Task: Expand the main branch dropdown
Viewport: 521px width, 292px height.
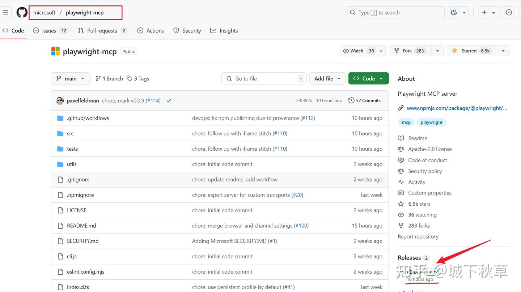Action: pos(71,78)
